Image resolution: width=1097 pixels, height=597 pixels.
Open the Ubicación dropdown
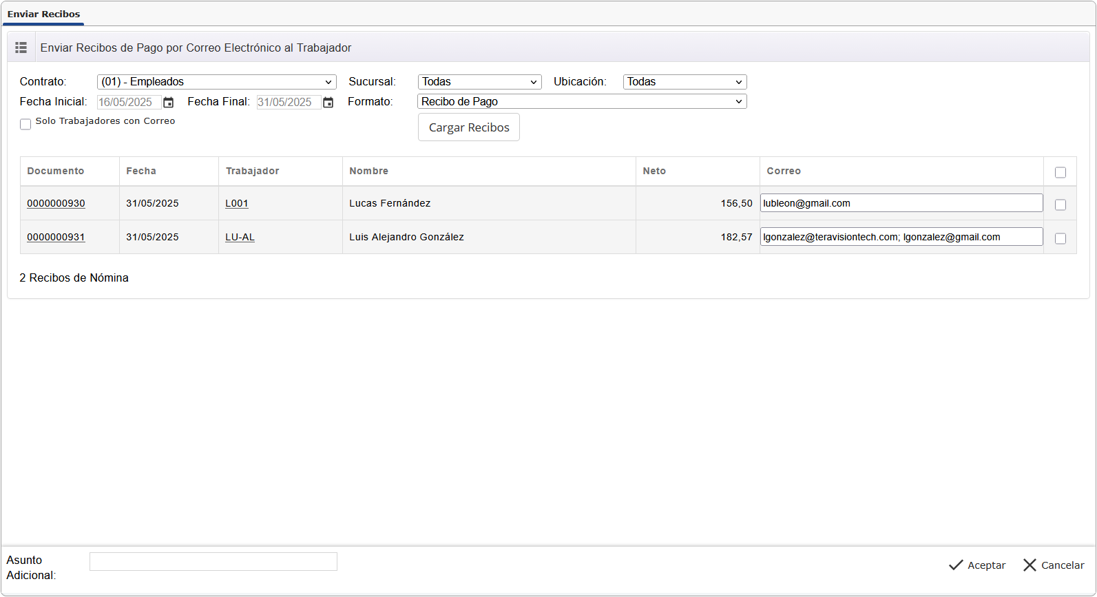pyautogui.click(x=685, y=82)
